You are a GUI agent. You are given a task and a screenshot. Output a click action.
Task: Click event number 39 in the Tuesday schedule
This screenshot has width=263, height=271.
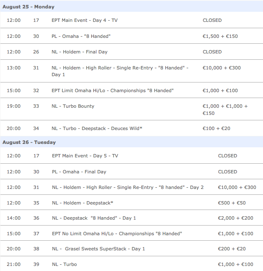click(36, 264)
